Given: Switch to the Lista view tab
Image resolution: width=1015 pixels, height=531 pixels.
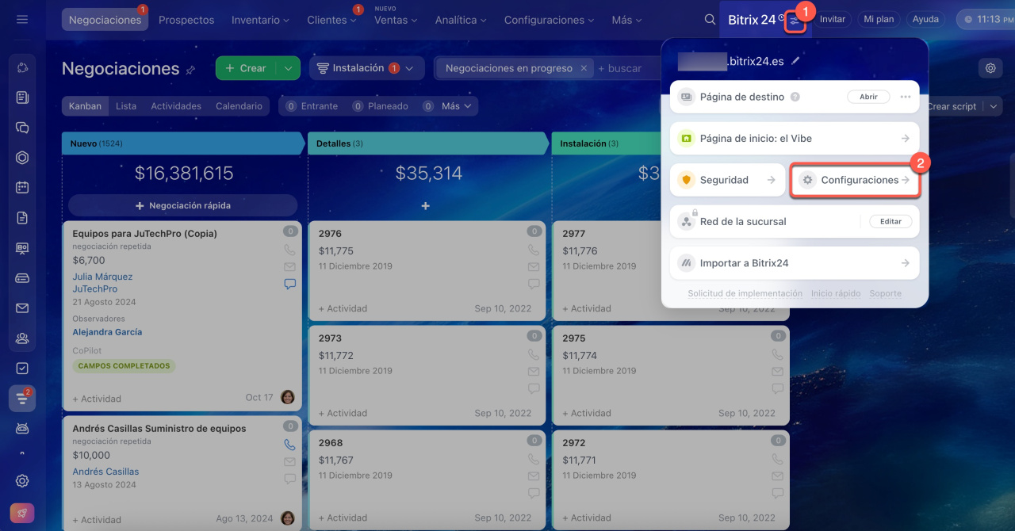Looking at the screenshot, I should click(125, 106).
